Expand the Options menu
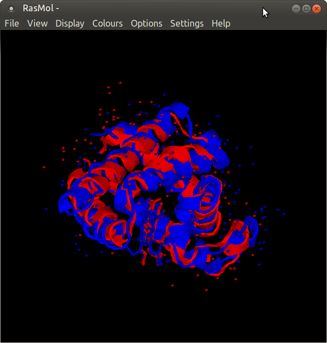The width and height of the screenshot is (327, 343). (x=147, y=24)
